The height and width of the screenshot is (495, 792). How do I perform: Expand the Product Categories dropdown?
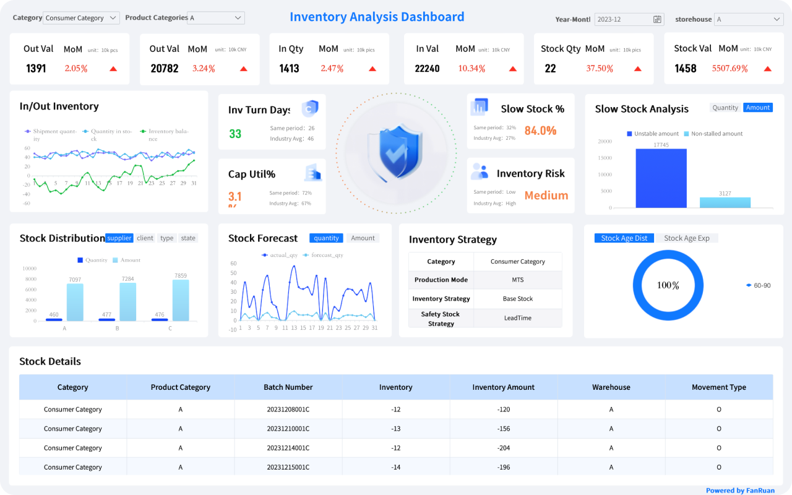[x=216, y=18]
